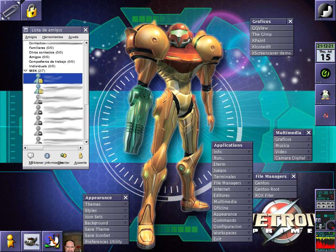Screen dimensions: 336x252
Task: Click play in the music player
Action: click(x=324, y=207)
